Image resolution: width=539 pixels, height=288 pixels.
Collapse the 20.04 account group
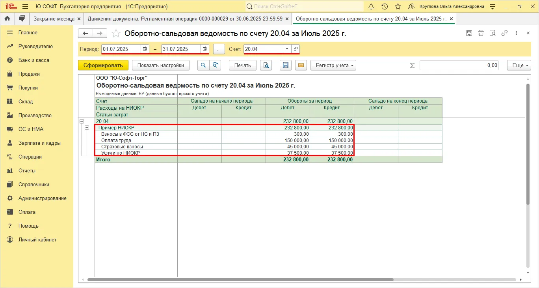(x=82, y=121)
